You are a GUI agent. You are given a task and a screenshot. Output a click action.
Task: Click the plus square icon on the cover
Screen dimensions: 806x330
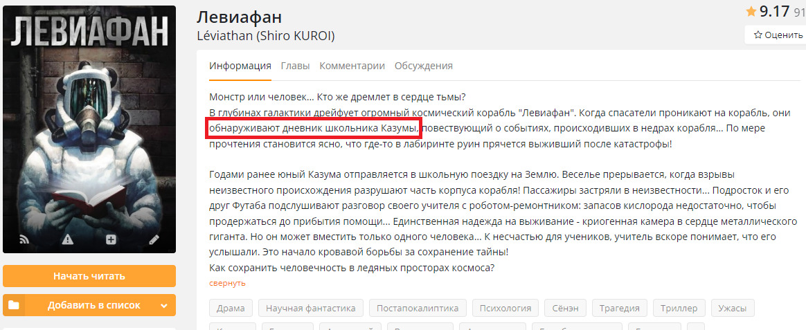110,239
